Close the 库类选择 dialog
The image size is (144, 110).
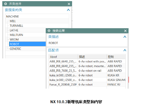pos(69,4)
